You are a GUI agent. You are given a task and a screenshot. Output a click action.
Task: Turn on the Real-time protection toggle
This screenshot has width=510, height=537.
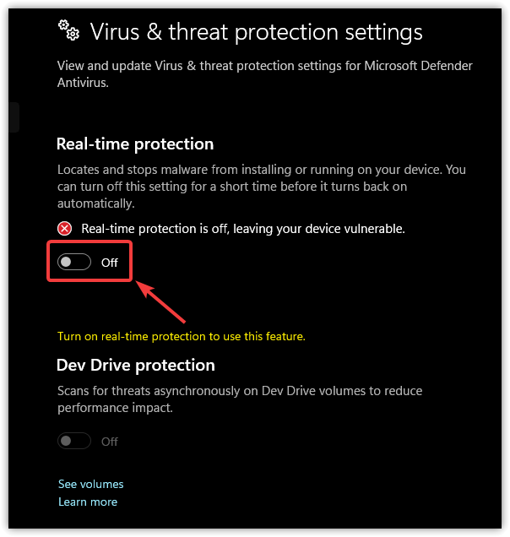[x=73, y=263]
